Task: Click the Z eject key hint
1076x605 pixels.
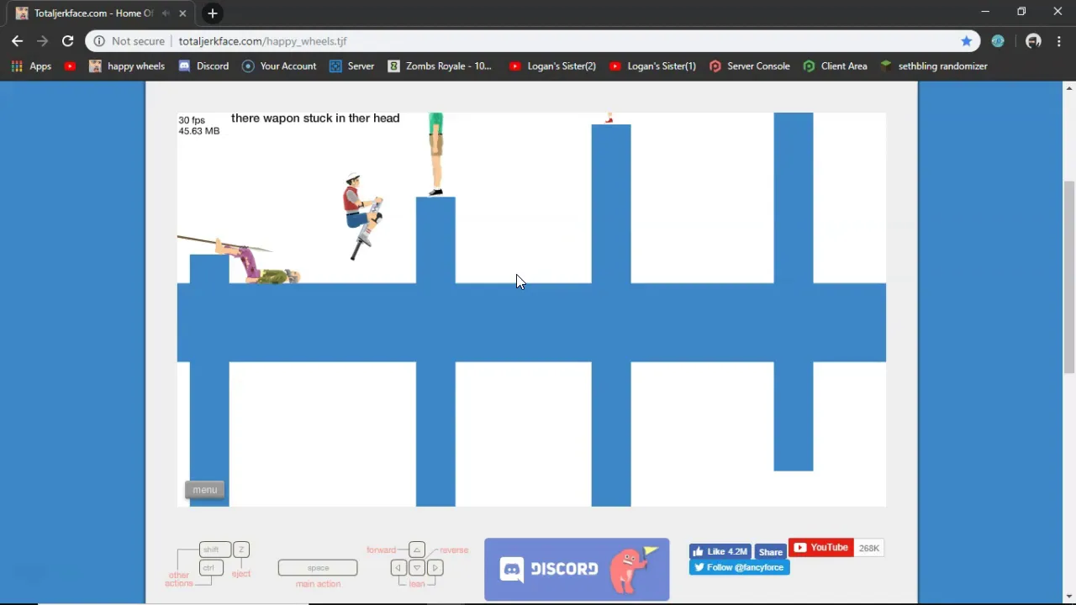Action: [x=241, y=550]
